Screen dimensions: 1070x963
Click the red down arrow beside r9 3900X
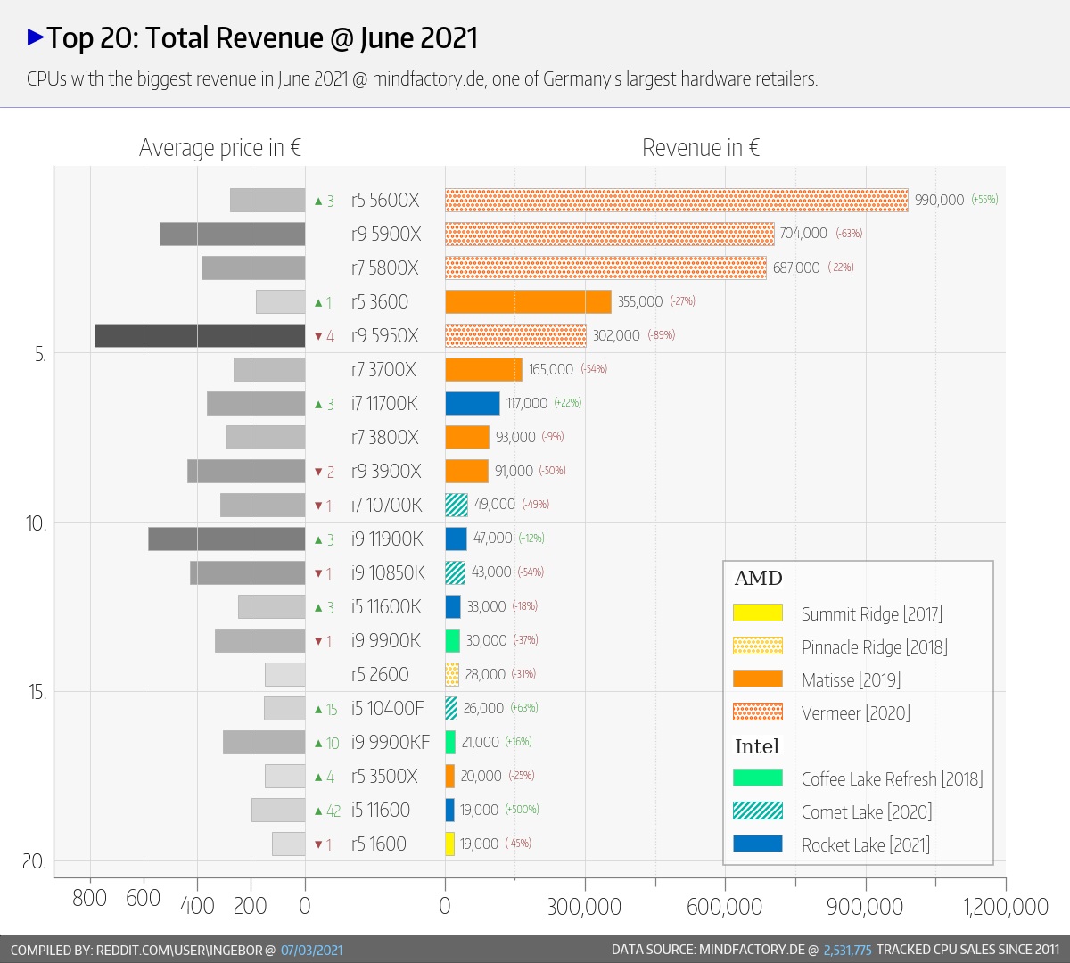tap(318, 472)
